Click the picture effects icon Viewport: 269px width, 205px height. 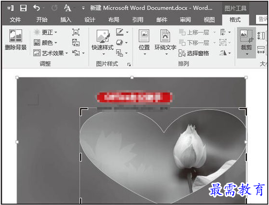(x=119, y=42)
